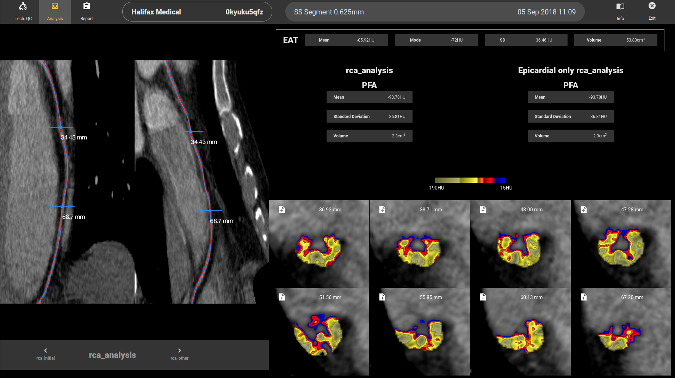Viewport: 675px width, 378px height.
Task: Add the 38.71 mm slice to report
Action: pyautogui.click(x=382, y=210)
